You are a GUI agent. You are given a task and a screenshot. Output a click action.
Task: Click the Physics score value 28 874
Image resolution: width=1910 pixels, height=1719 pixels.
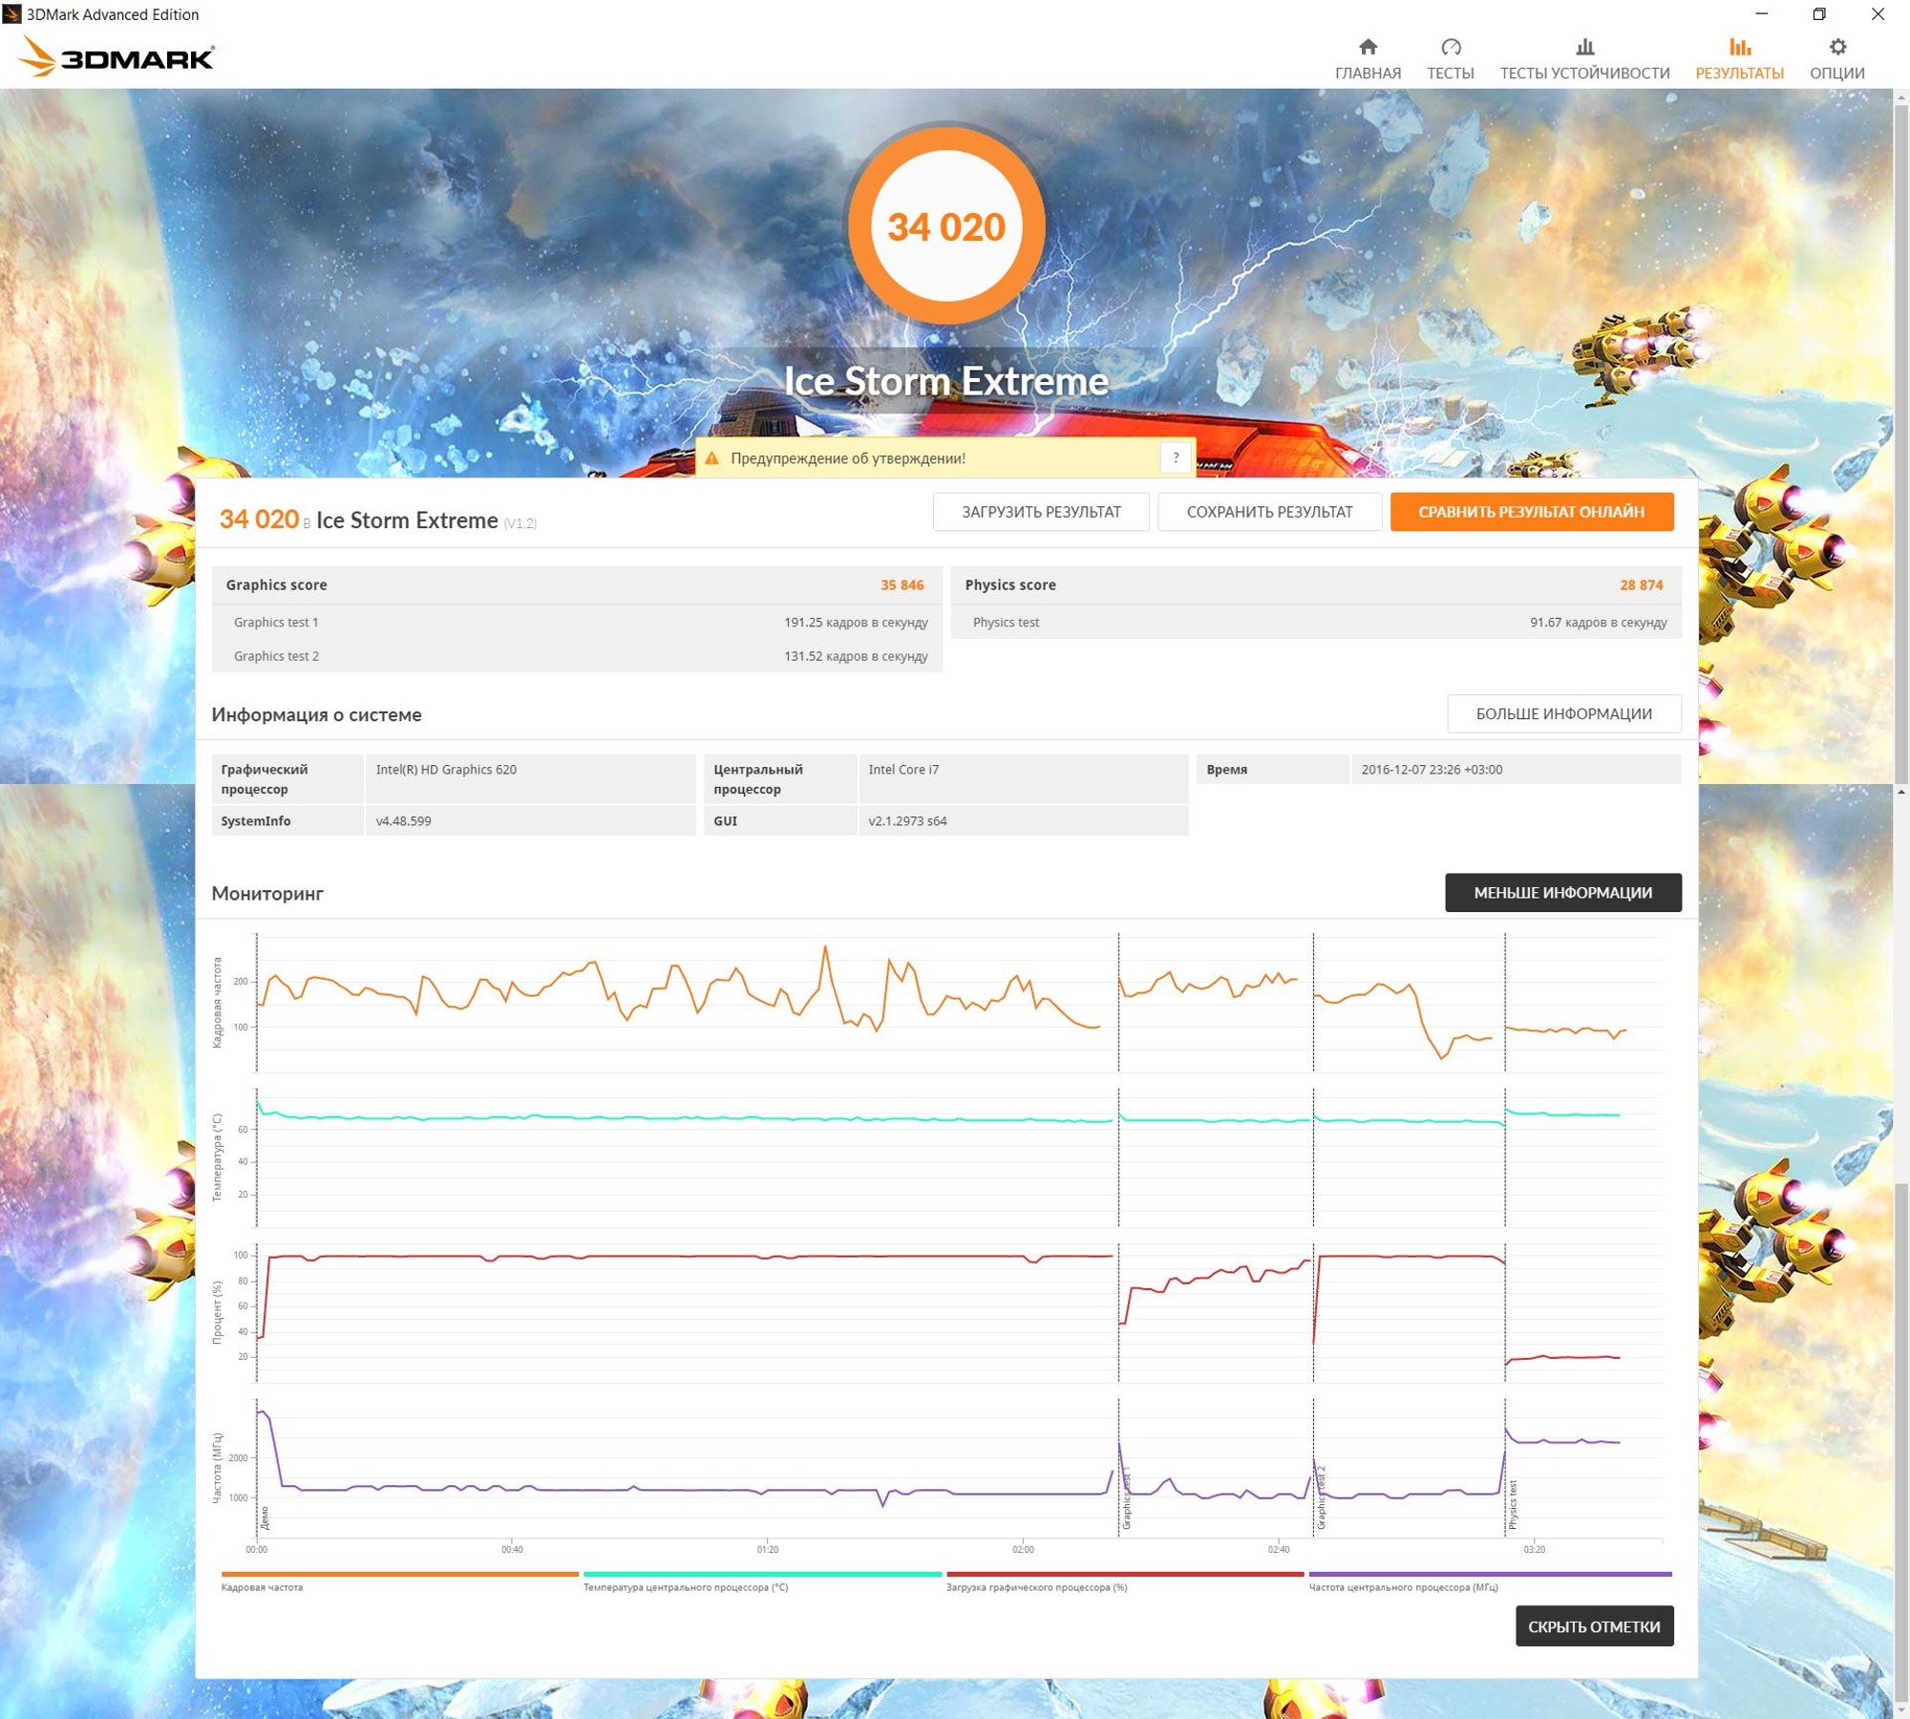click(x=1641, y=584)
